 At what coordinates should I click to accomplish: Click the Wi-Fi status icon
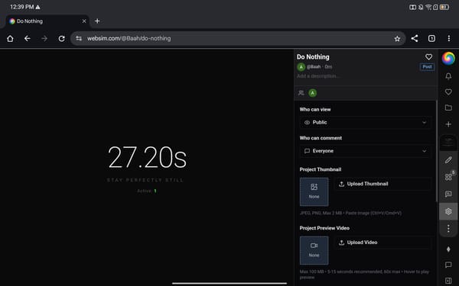coord(428,7)
